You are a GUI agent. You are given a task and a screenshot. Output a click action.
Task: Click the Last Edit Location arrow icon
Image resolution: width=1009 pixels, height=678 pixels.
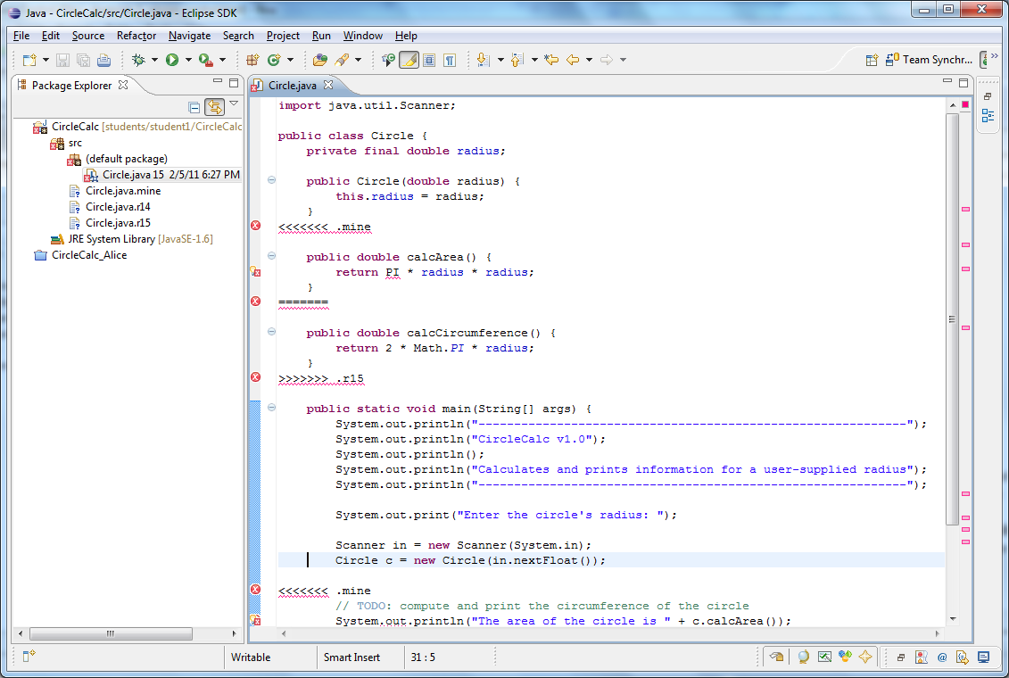tap(551, 60)
